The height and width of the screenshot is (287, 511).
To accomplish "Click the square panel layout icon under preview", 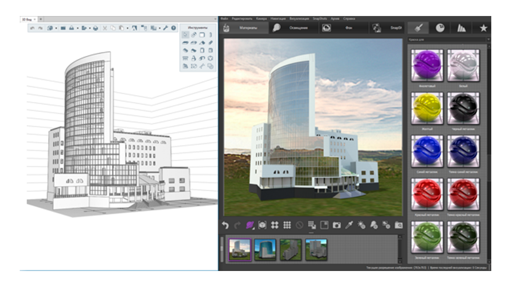I will (x=324, y=225).
